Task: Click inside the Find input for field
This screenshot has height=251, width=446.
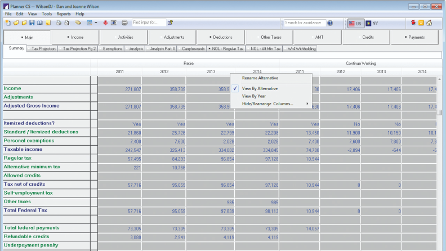Action: (x=149, y=23)
